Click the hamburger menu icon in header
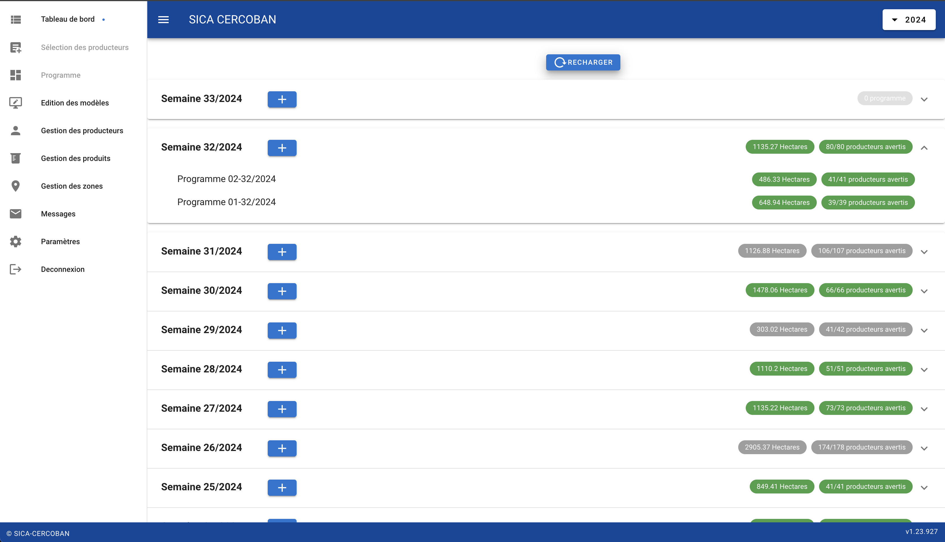Screen dimensions: 945x542 [163, 19]
